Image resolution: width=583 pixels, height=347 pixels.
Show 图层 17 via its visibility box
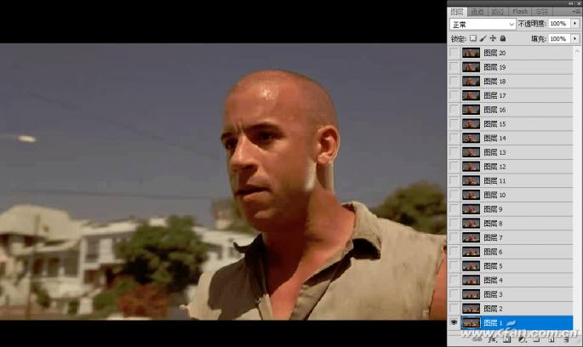[454, 95]
